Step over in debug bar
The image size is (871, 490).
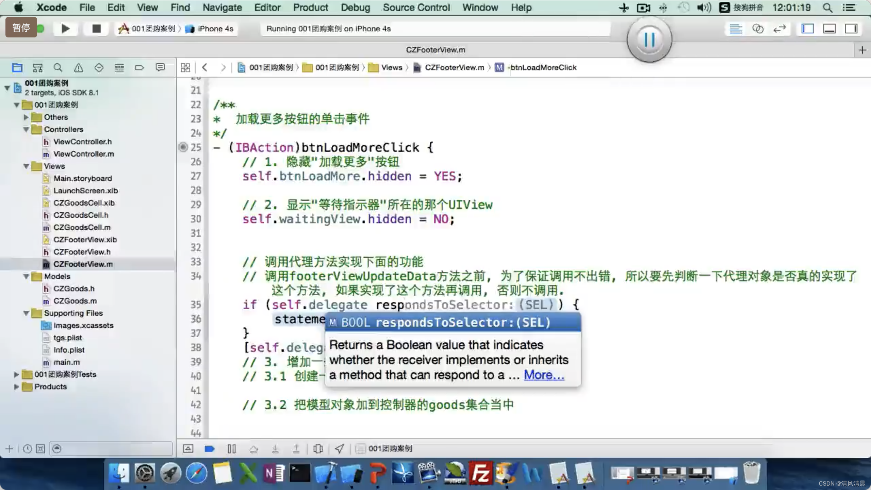[253, 449]
